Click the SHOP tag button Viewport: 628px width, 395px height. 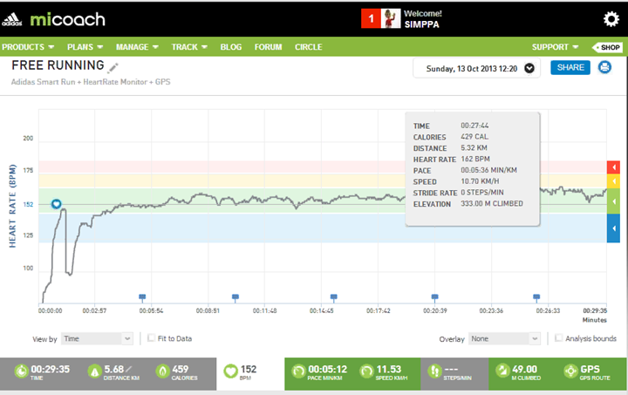[607, 47]
